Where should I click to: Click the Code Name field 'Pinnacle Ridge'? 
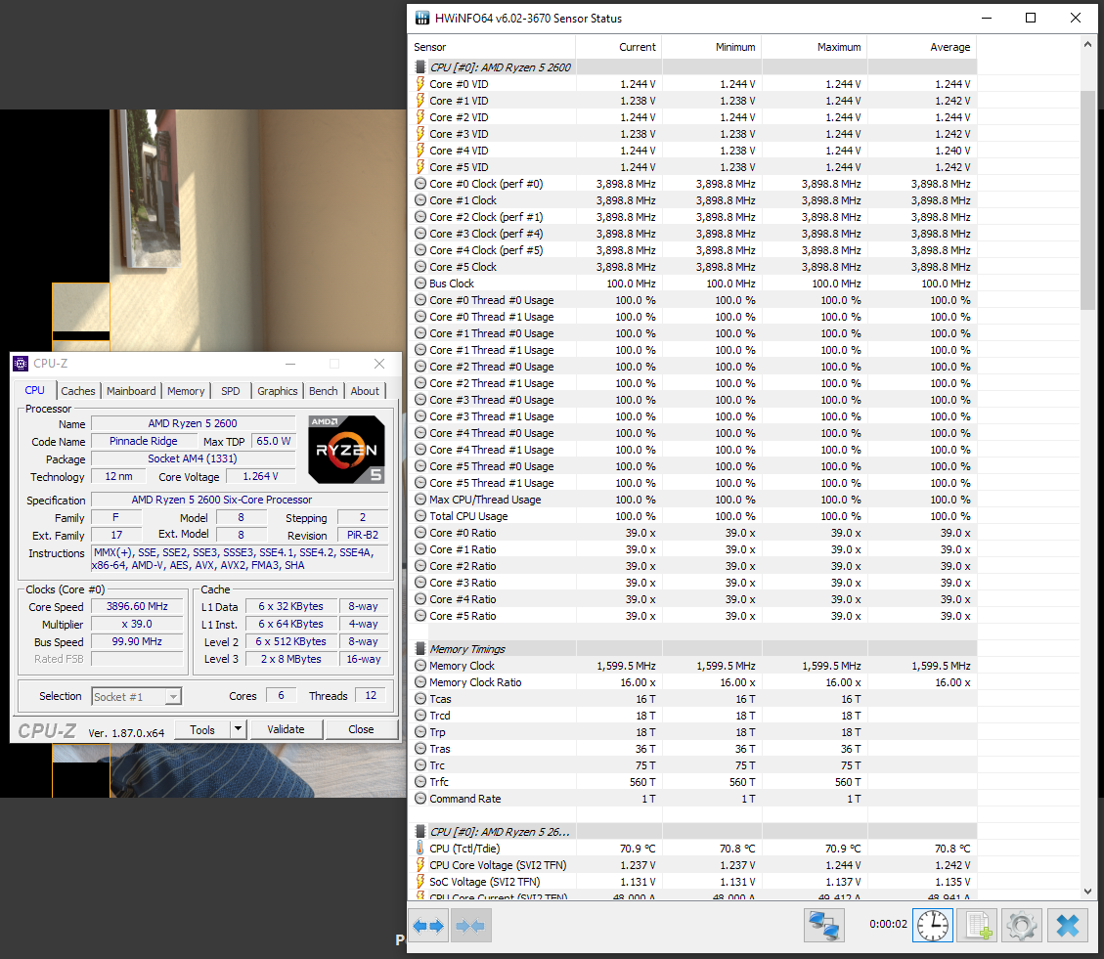point(144,441)
